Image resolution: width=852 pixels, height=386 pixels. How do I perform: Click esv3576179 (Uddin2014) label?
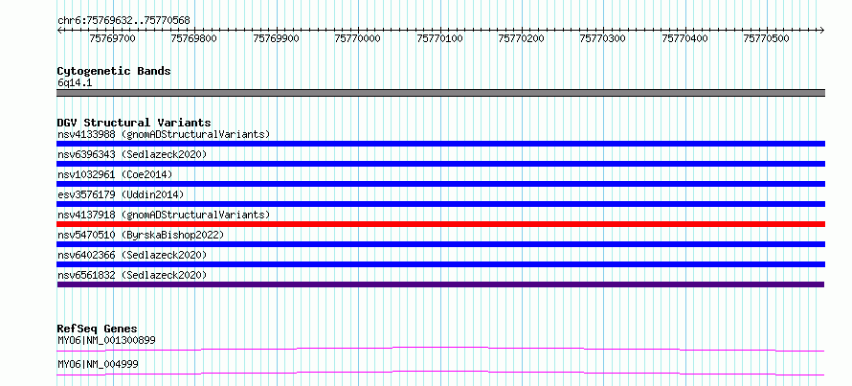pyautogui.click(x=121, y=194)
